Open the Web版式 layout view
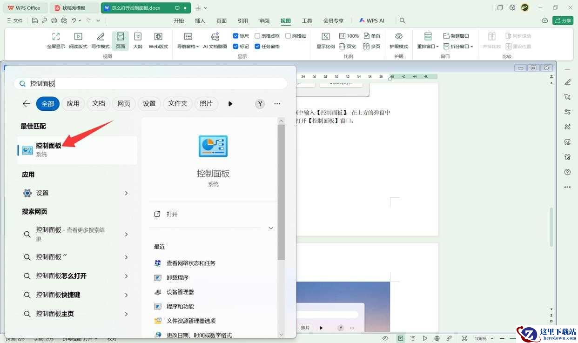Viewport: 578px width, 343px height. point(158,40)
